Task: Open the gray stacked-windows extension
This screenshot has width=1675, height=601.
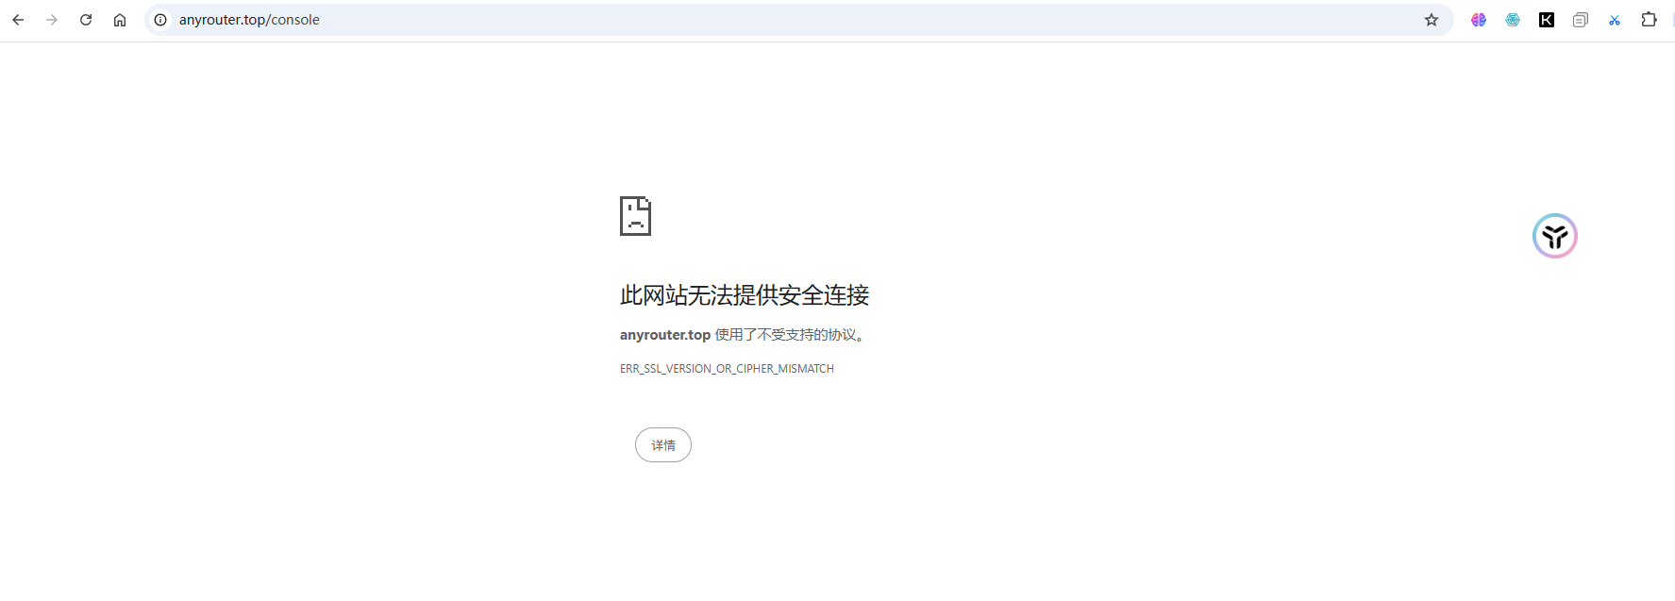Action: [x=1581, y=20]
